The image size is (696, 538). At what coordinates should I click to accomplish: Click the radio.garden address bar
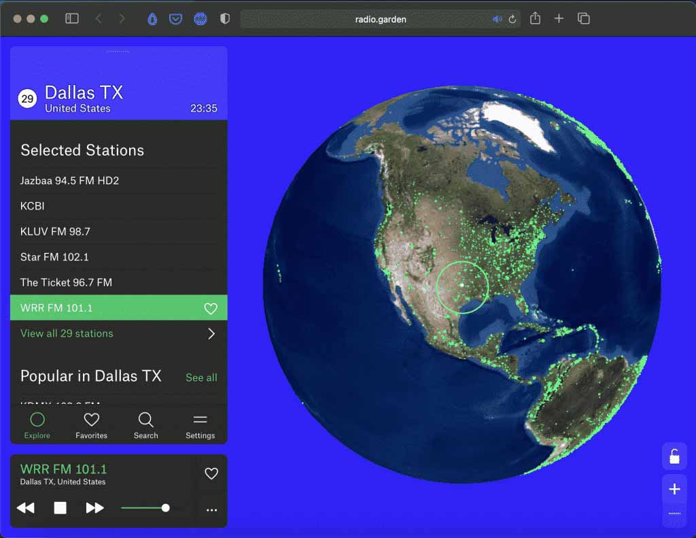[x=381, y=19]
